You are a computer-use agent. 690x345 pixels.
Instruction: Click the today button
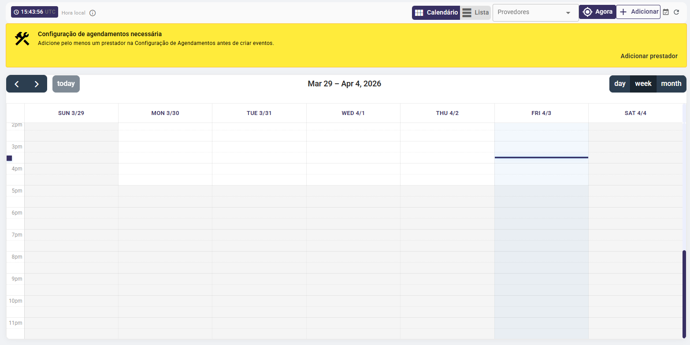(66, 84)
